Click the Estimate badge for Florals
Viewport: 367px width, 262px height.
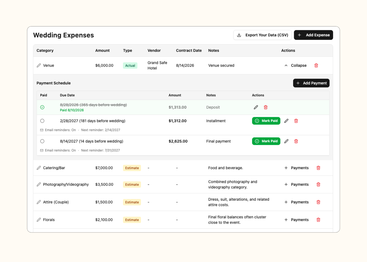[132, 220]
